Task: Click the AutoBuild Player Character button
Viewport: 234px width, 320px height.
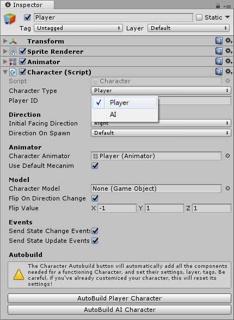Action: coord(119,298)
